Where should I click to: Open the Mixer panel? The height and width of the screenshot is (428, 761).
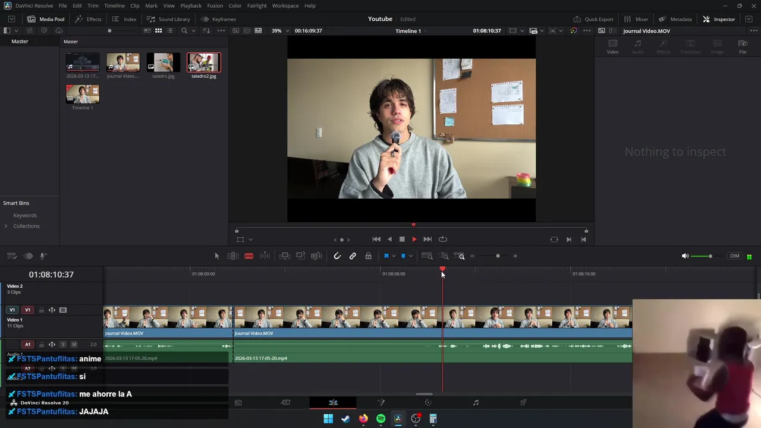coord(636,19)
